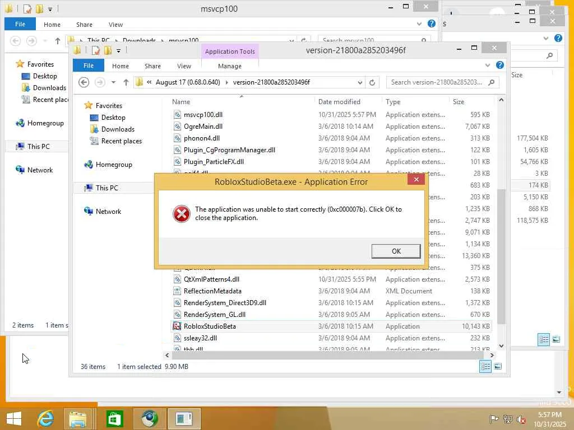574x430 pixels.
Task: Open the Share ribbon tab in front Explorer window
Action: [x=152, y=66]
